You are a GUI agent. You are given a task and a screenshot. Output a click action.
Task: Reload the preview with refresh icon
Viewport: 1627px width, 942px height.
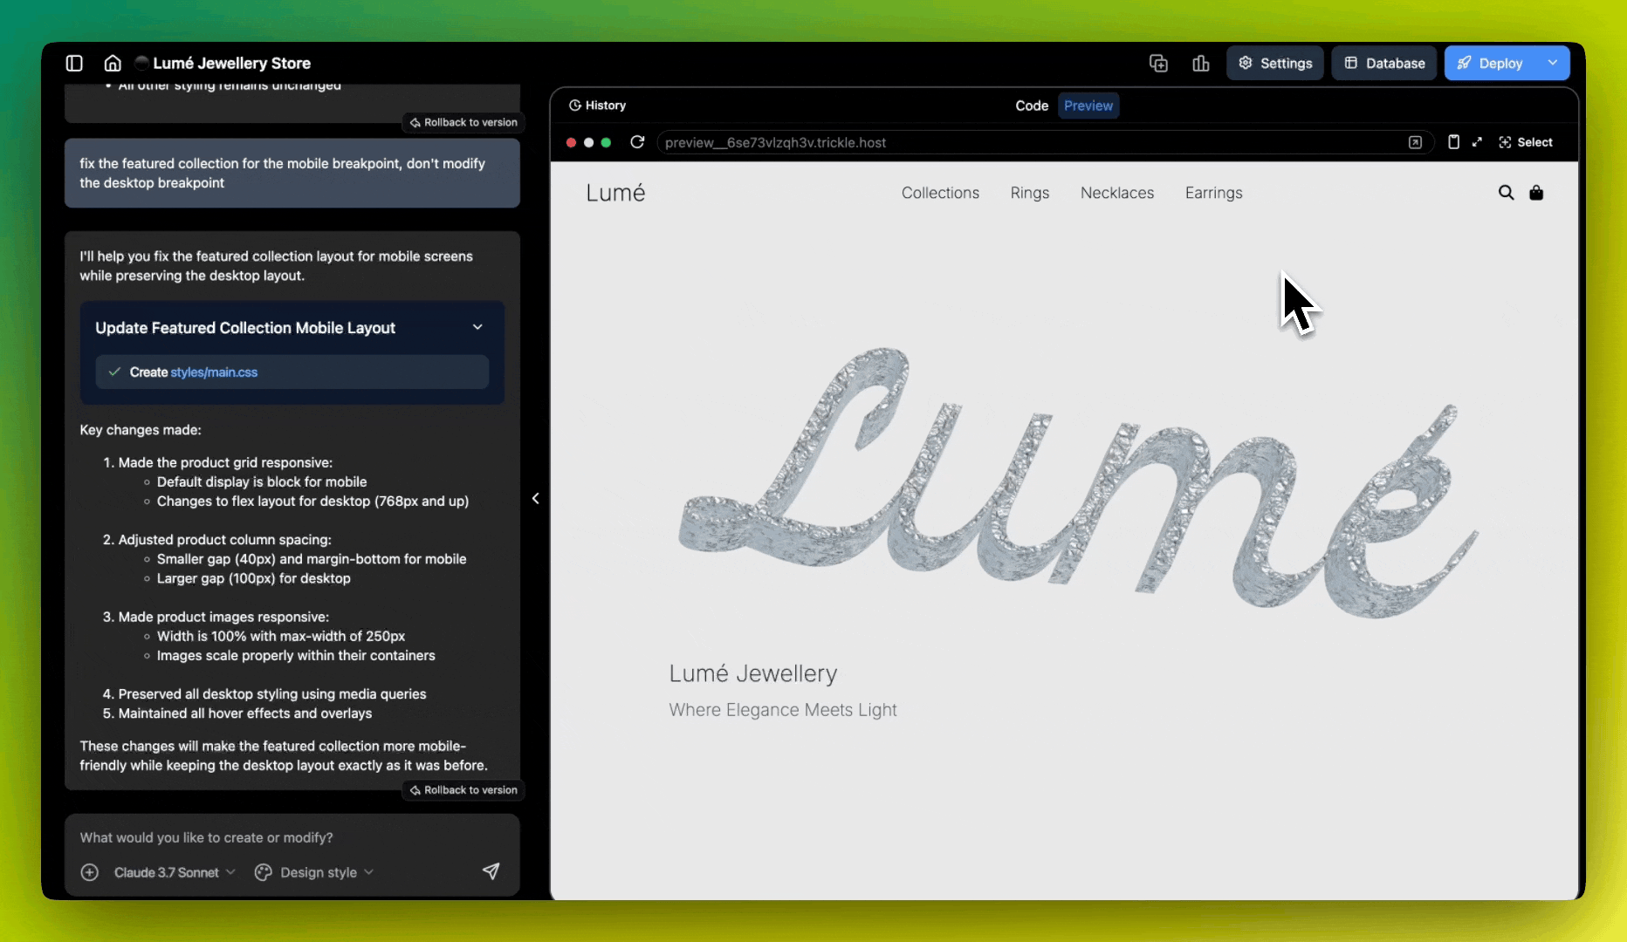click(x=637, y=142)
